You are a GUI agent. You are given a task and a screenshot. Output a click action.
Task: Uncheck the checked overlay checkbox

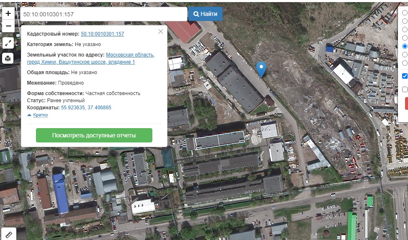(405, 76)
